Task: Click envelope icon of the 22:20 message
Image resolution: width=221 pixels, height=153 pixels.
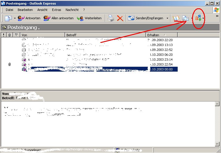Action: 24,40
